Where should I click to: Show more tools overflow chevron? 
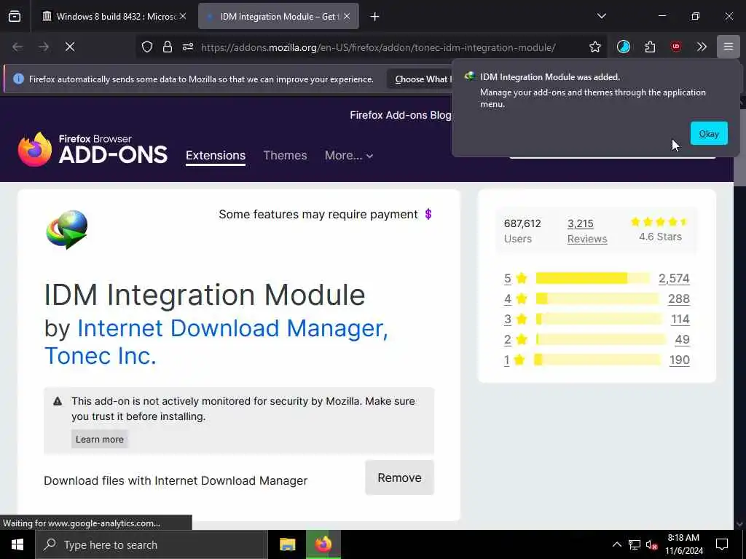pyautogui.click(x=702, y=47)
